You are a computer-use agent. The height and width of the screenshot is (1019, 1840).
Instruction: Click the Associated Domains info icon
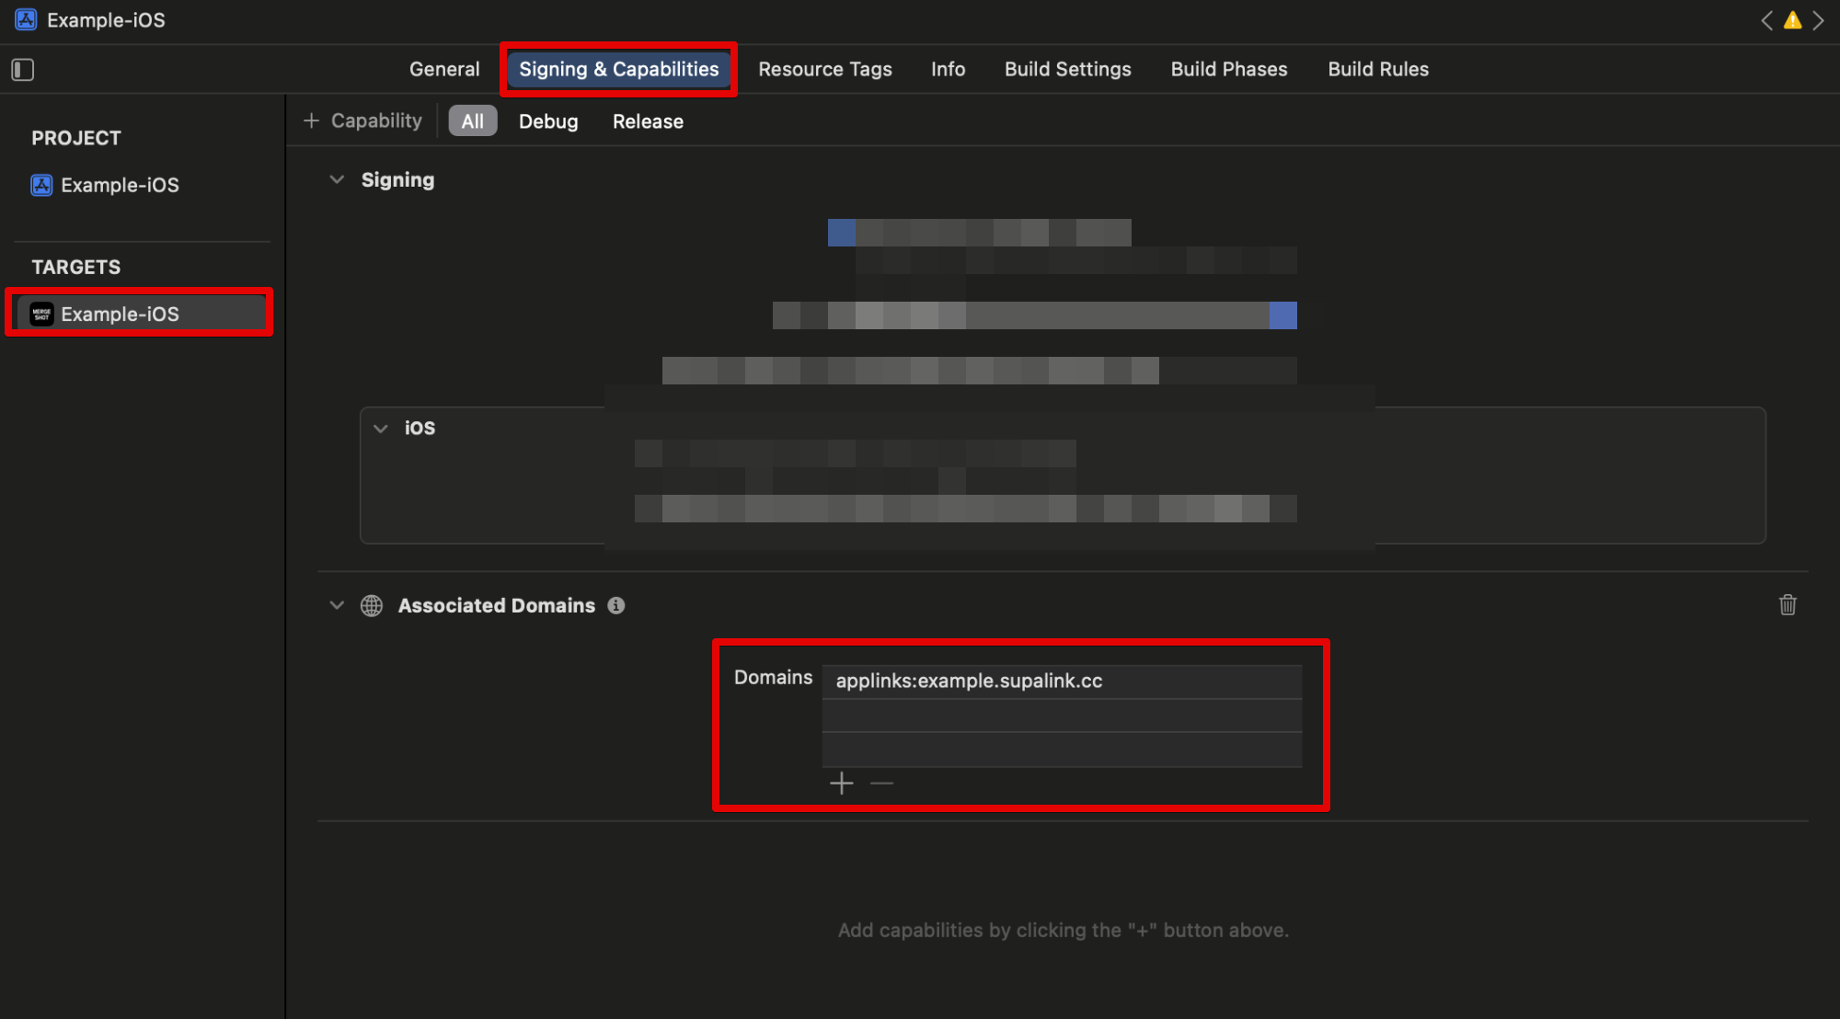click(616, 605)
